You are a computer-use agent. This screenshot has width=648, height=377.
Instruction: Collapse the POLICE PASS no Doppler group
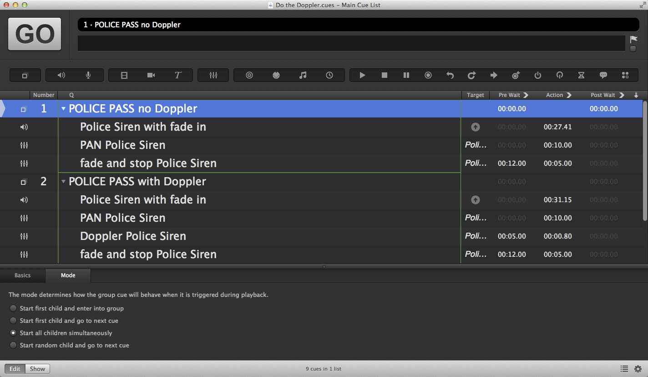63,109
